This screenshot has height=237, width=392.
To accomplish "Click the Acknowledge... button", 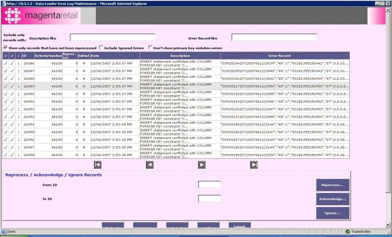I will (x=333, y=199).
